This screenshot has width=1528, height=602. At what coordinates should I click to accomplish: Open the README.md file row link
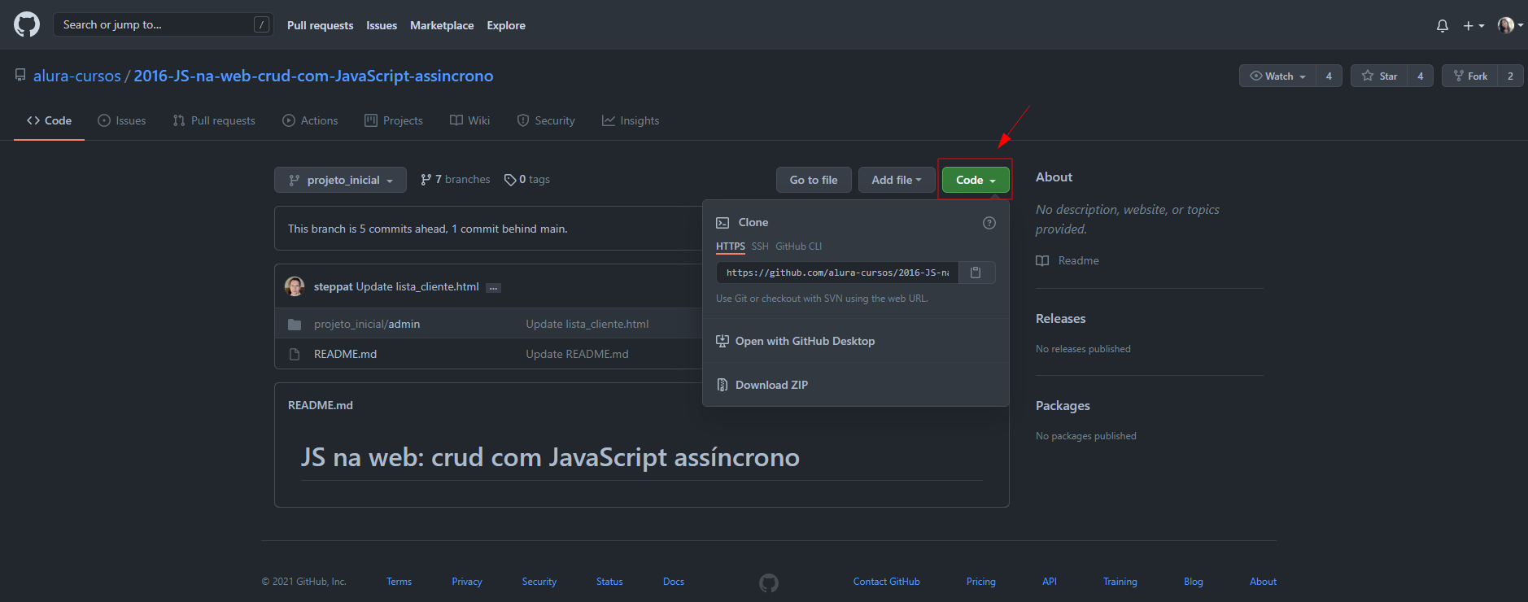click(345, 355)
